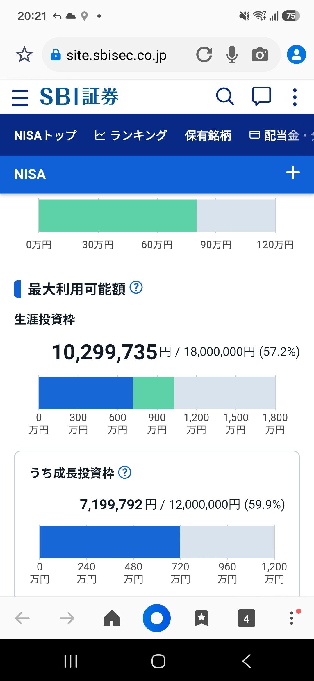Screen dimensions: 314x681
Task: Open the 配当金 tab
Action: pyautogui.click(x=274, y=135)
